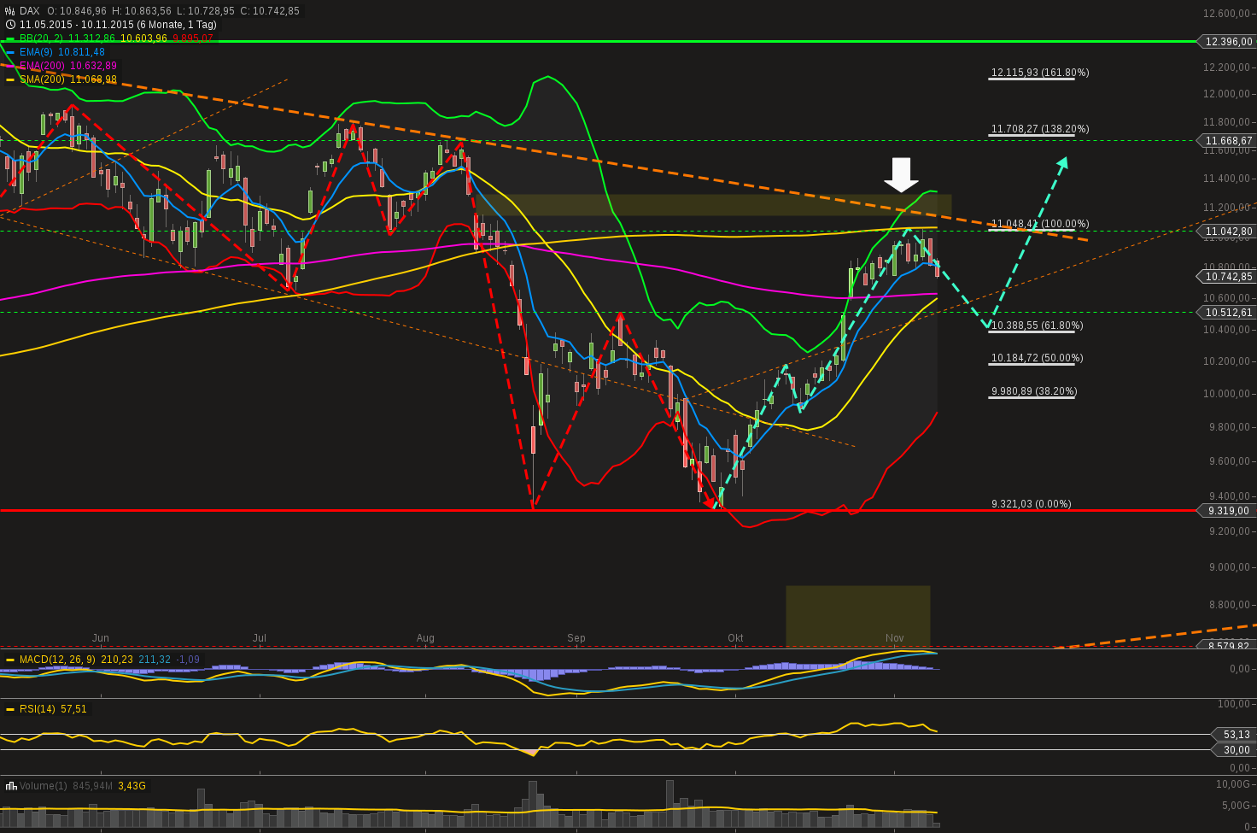Click the 12.600,00 price axis label
Image resolution: width=1257 pixels, height=833 pixels.
1226,14
